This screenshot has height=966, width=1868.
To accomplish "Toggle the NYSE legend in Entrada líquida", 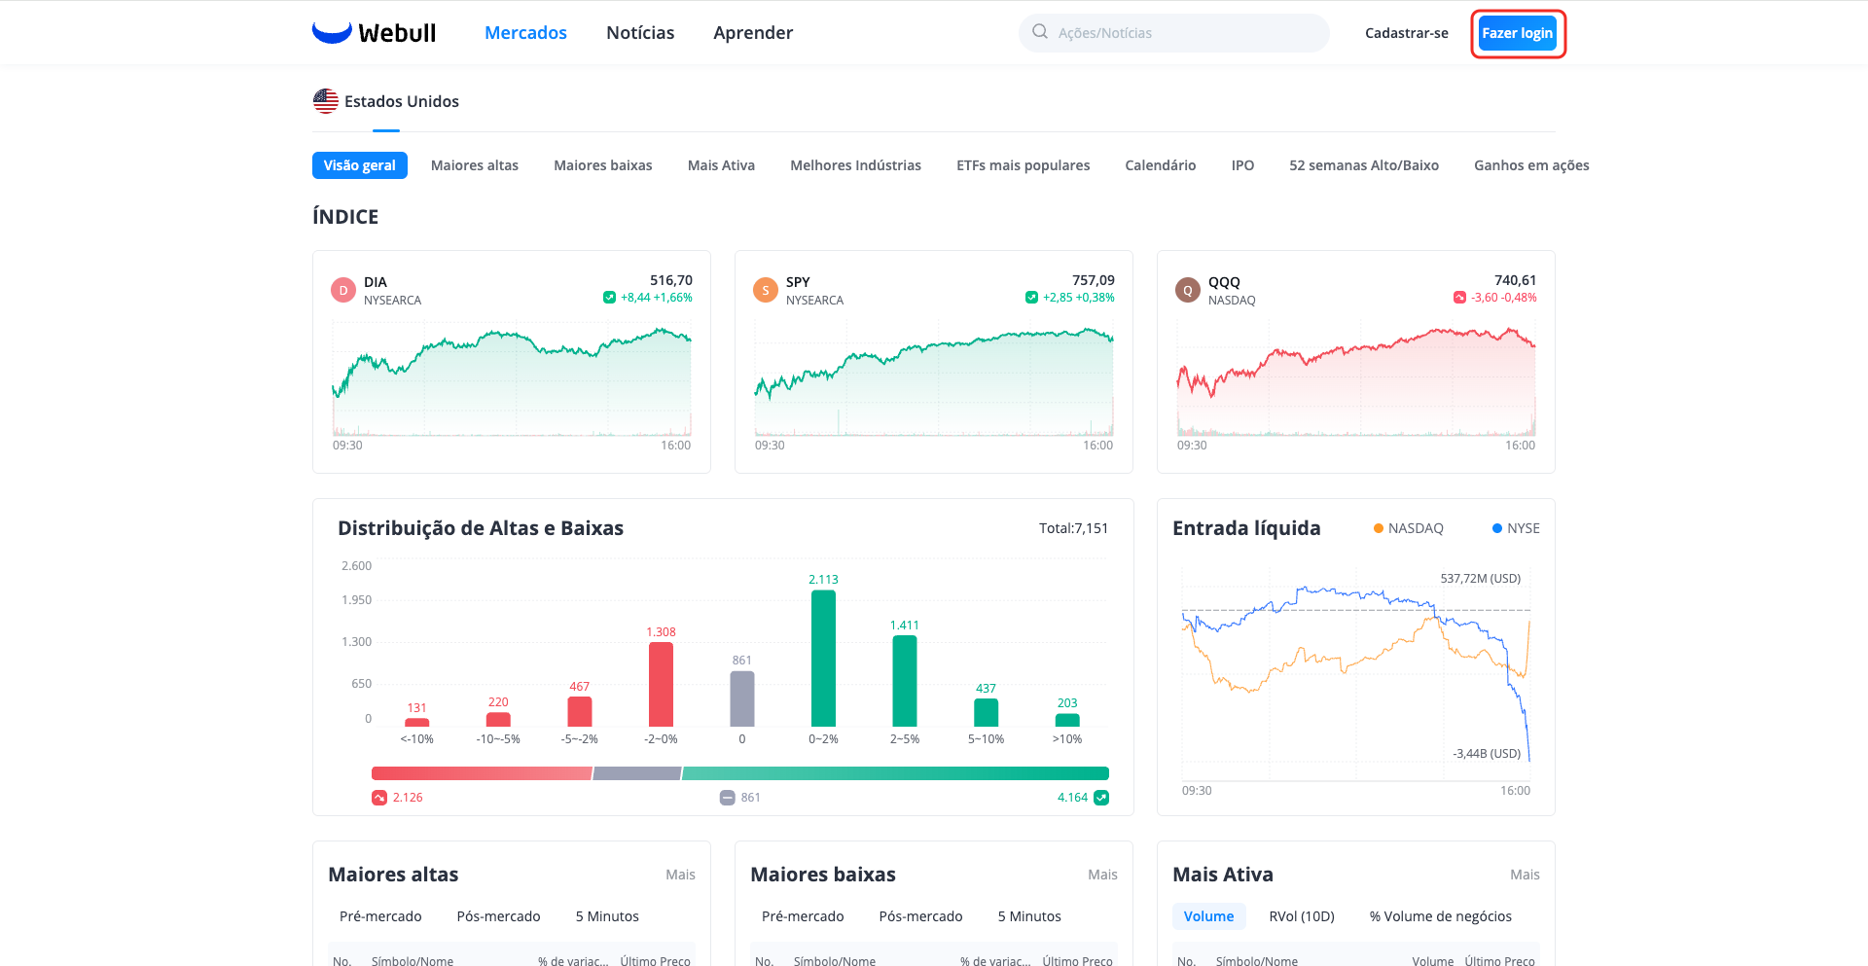I will tap(1516, 528).
